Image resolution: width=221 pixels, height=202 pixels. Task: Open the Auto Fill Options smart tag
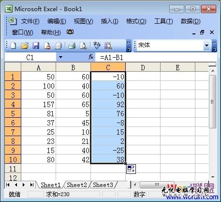pyautogui.click(x=131, y=169)
